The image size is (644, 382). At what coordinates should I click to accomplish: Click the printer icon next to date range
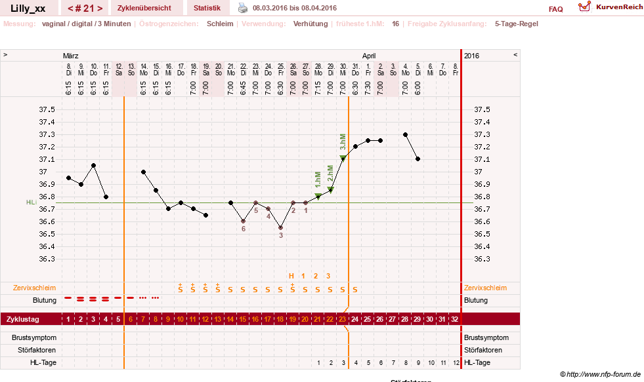(243, 8)
